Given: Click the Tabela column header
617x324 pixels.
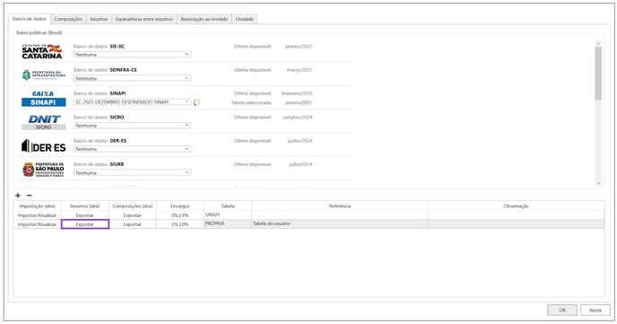Looking at the screenshot, I should 228,206.
